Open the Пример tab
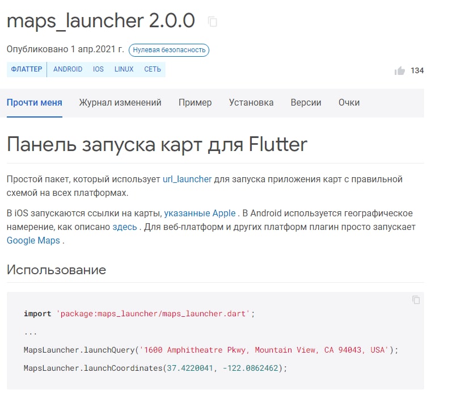The image size is (469, 402). click(x=195, y=103)
